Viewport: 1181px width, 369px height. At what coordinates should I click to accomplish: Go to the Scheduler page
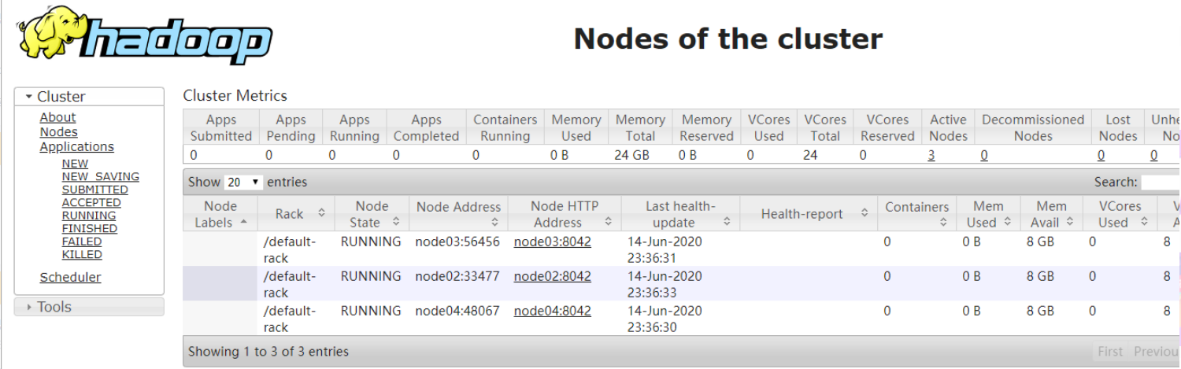coord(70,277)
